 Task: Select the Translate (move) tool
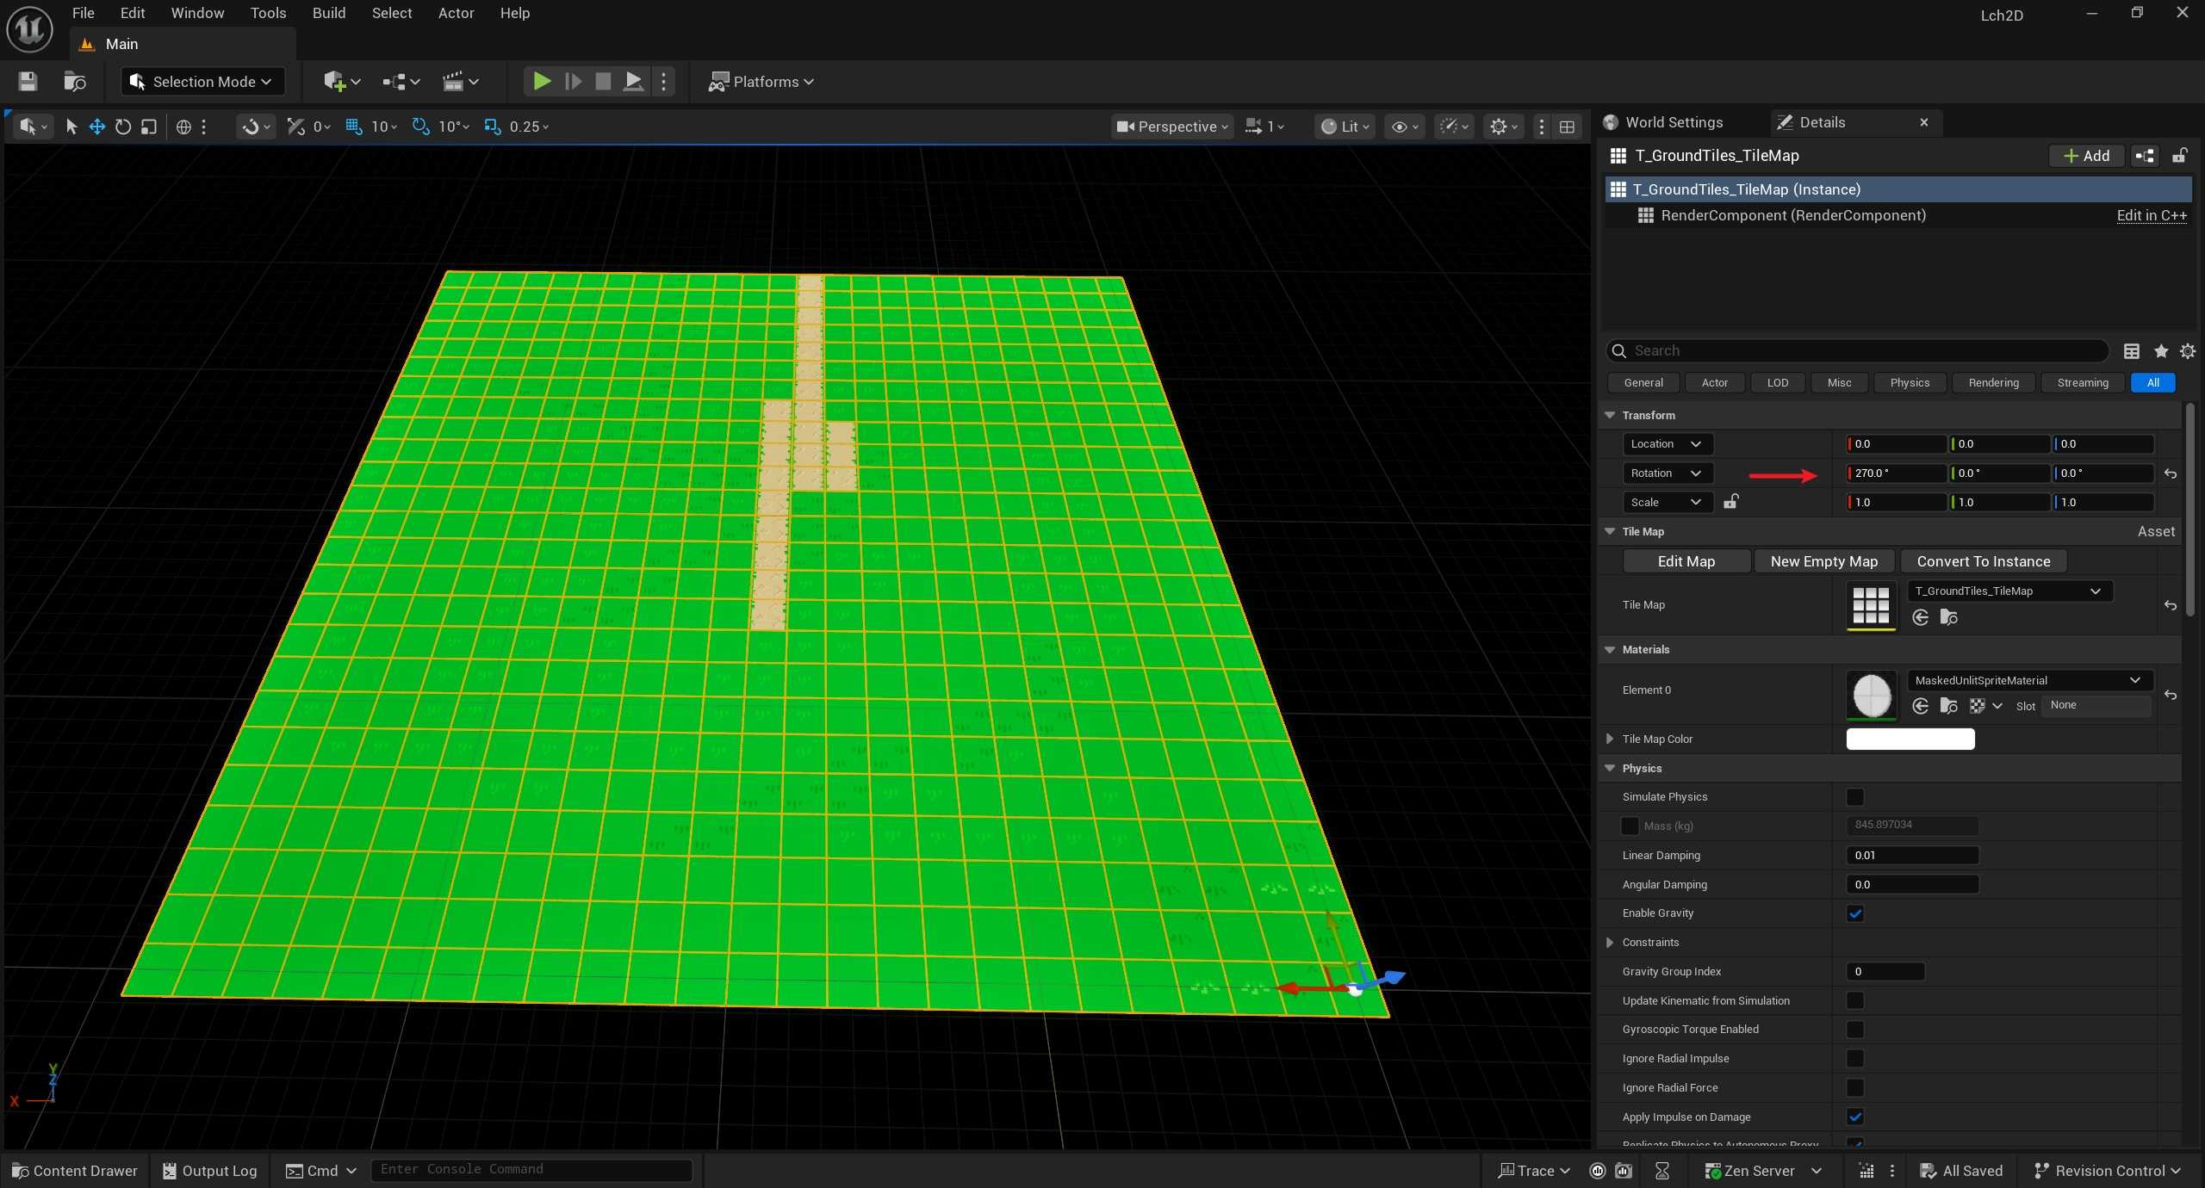pos(97,127)
